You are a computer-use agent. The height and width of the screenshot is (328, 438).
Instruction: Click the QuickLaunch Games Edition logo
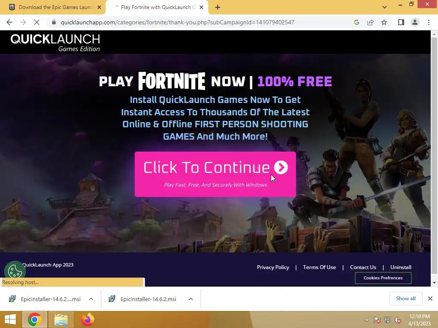55,42
